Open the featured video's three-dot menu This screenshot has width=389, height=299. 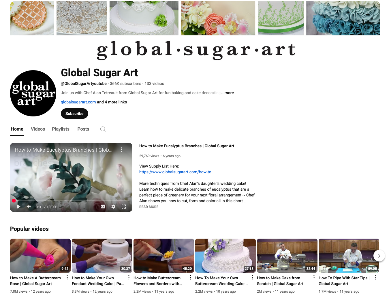[x=122, y=150]
